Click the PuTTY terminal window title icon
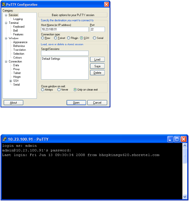The width and height of the screenshot is (189, 201). (x=5, y=139)
